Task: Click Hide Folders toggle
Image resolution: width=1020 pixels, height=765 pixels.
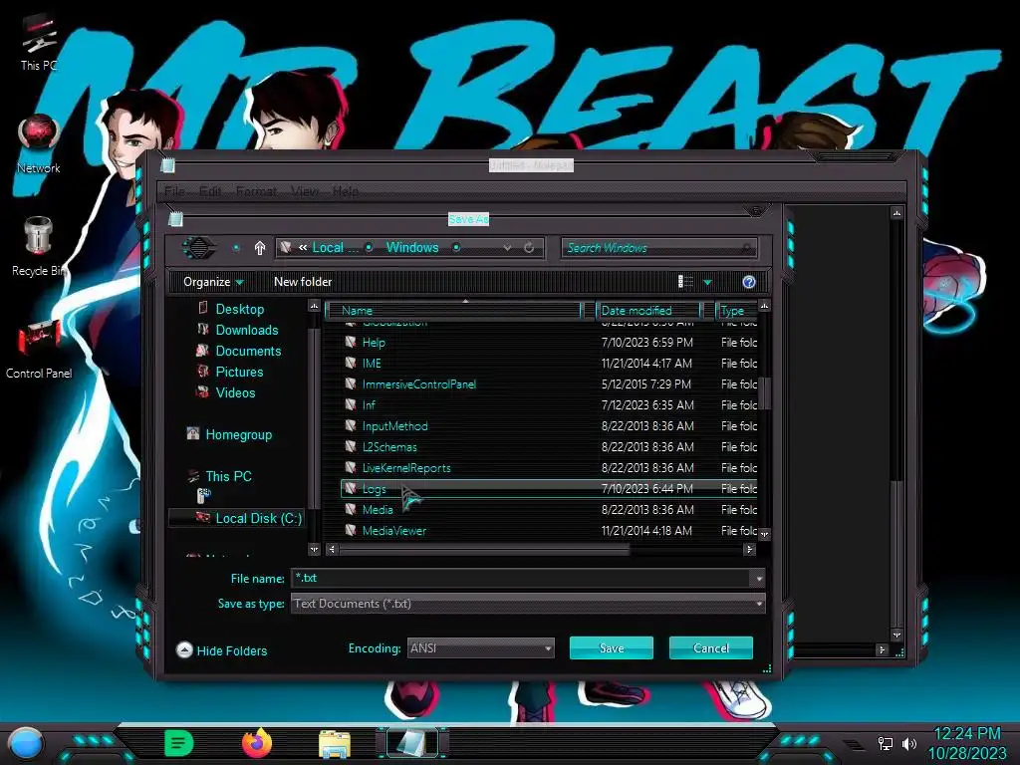Action: [222, 650]
